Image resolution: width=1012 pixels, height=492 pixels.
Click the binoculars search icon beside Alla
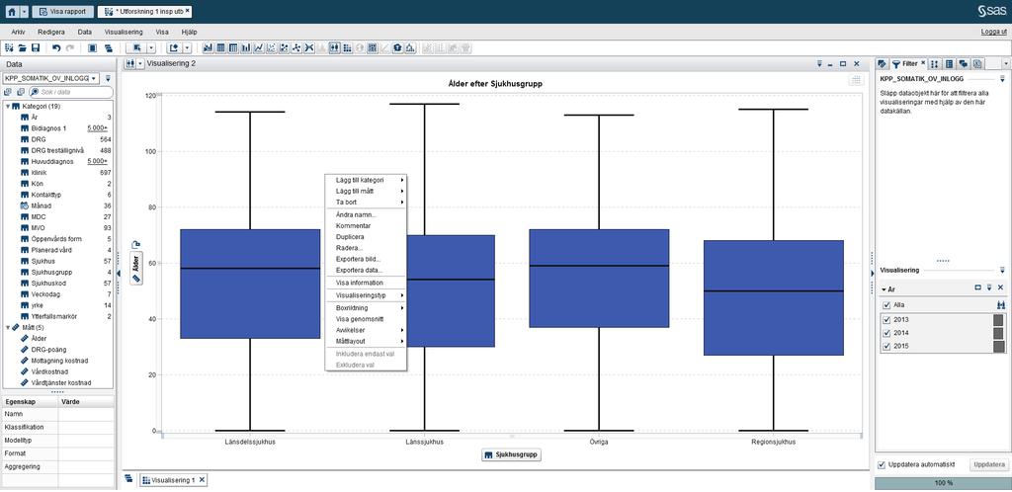tap(1000, 304)
